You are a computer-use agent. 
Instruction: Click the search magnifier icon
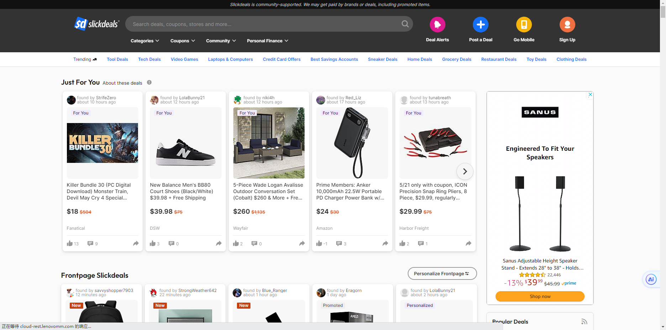tap(405, 24)
